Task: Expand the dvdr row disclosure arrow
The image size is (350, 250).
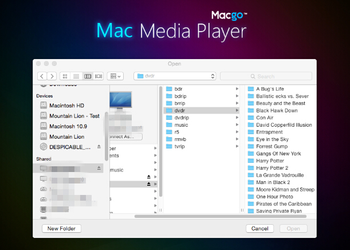Action: tap(237, 110)
